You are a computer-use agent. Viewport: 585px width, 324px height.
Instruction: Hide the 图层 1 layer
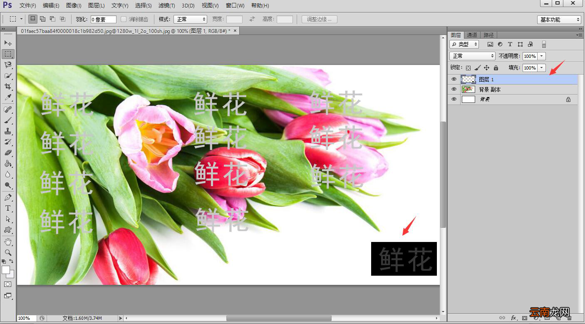[x=454, y=79]
